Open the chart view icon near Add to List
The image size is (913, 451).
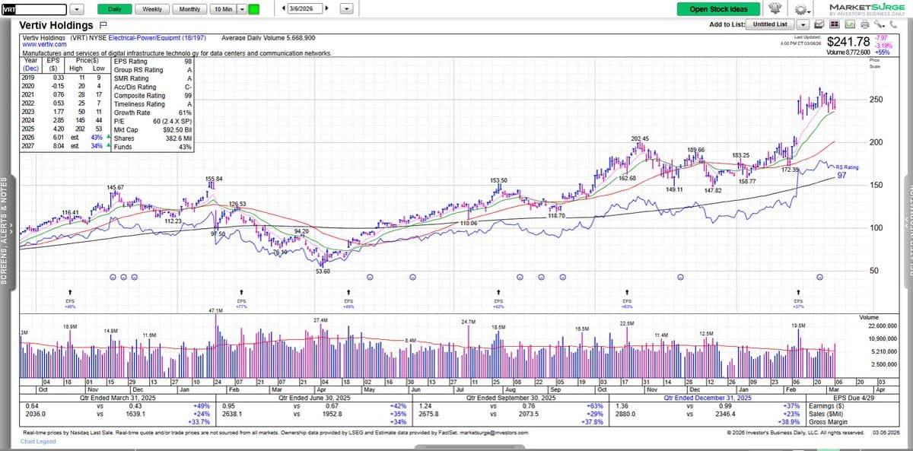[819, 24]
